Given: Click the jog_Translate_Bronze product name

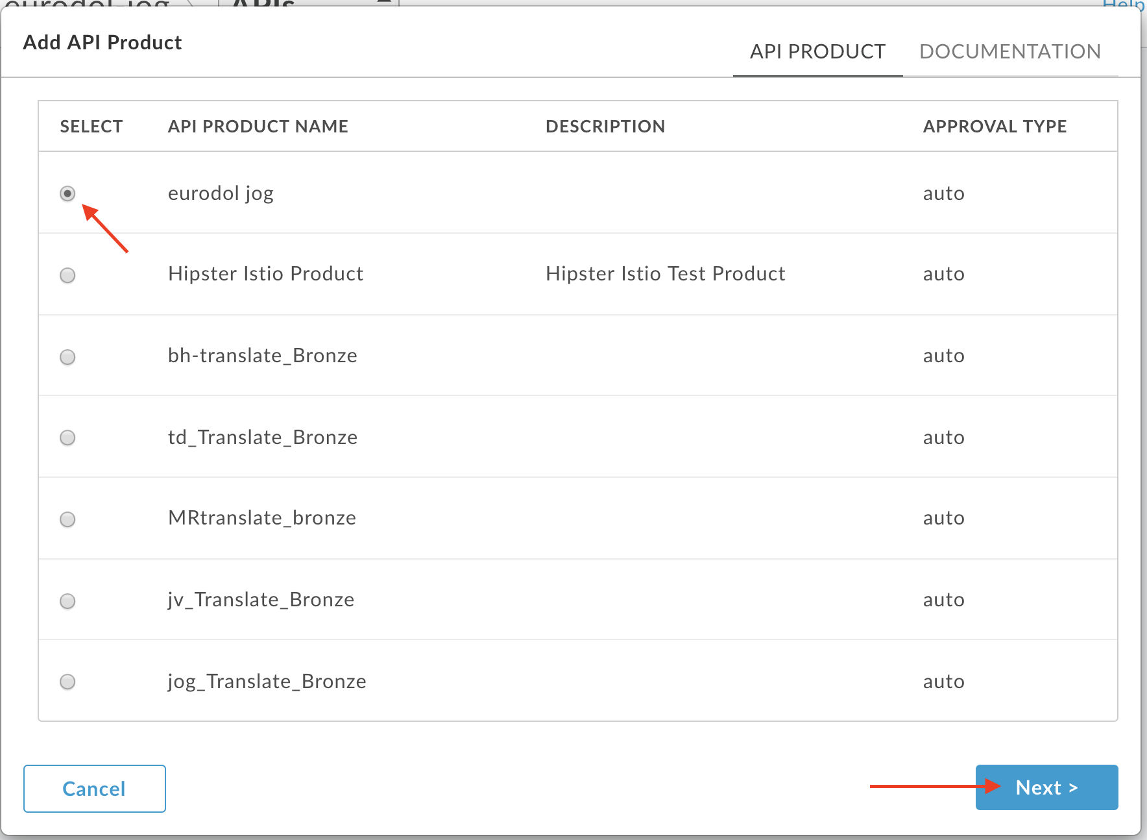Looking at the screenshot, I should [x=267, y=682].
